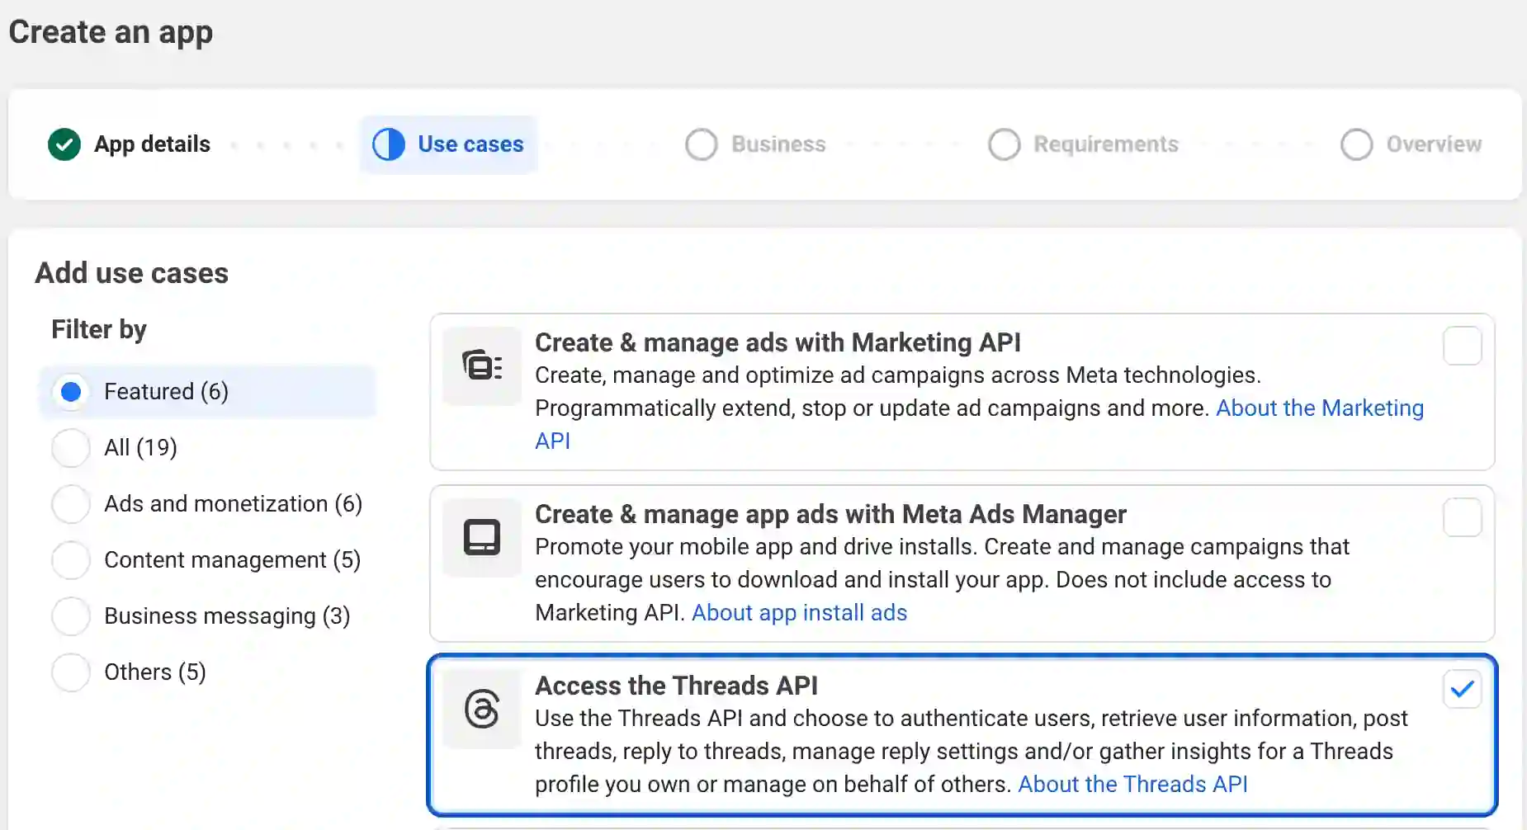The image size is (1527, 830).
Task: Click the 'Use the Threads API and choose' description
Action: [x=972, y=752]
